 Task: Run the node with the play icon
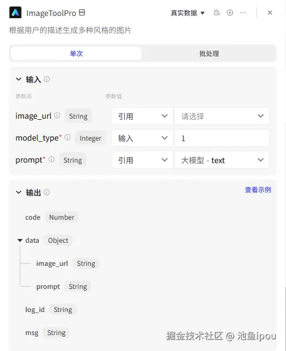point(230,13)
